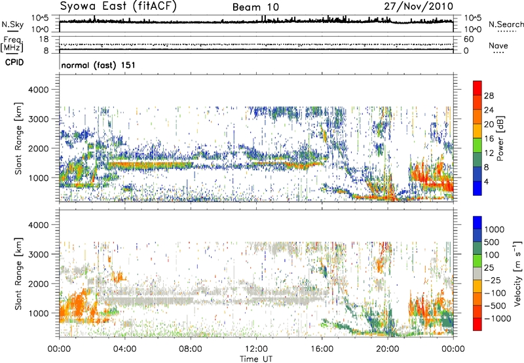
Task: Click the 'Beam 10' label
Action: click(255, 7)
